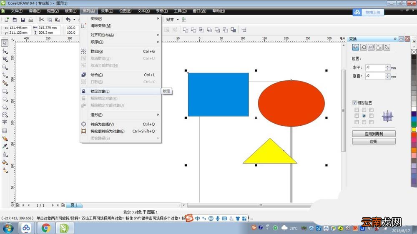Click the 垂直 field spinner arrows

[387, 76]
